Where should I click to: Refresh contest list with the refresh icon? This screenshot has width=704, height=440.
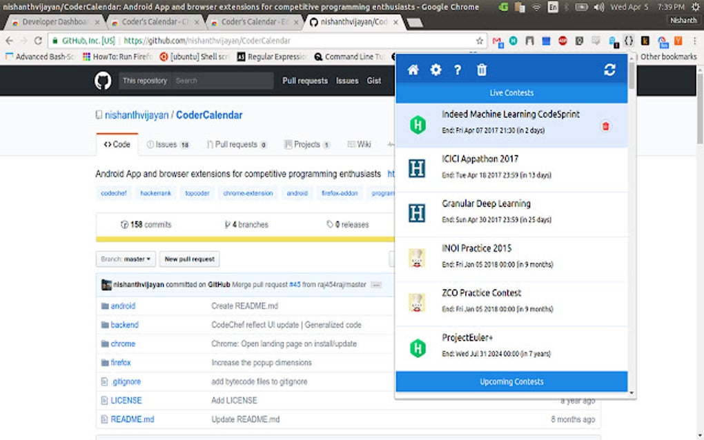pos(609,69)
